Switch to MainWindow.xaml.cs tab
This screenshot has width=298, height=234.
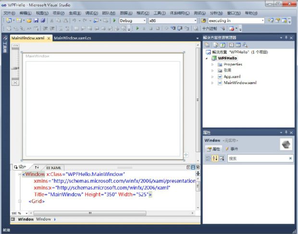point(73,38)
